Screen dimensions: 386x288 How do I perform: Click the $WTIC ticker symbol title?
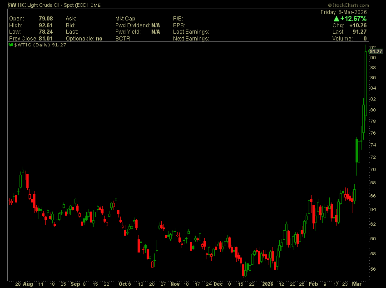tap(17, 5)
